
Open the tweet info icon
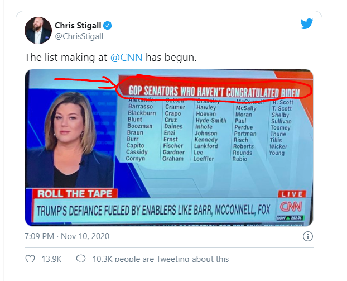(307, 236)
